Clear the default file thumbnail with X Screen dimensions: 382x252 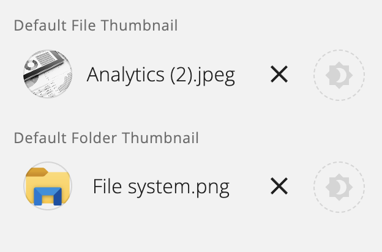coord(279,74)
